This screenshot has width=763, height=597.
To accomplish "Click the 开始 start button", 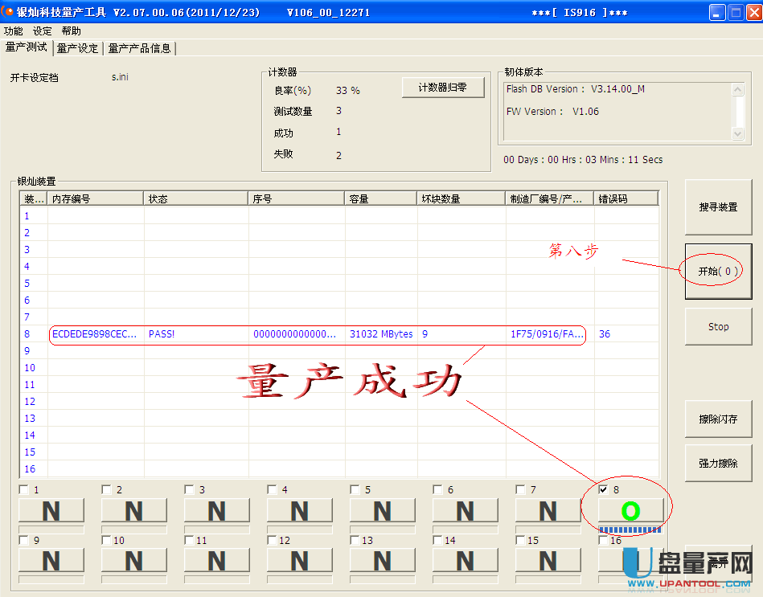I will coord(718,272).
